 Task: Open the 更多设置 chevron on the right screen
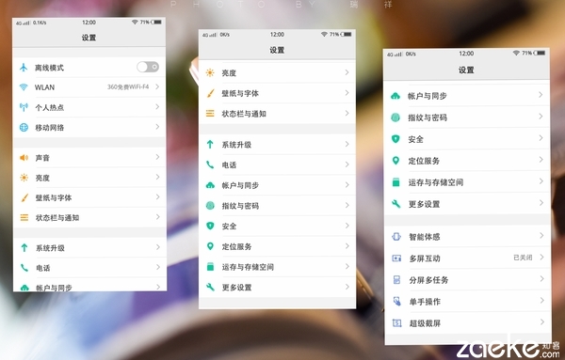coord(541,203)
